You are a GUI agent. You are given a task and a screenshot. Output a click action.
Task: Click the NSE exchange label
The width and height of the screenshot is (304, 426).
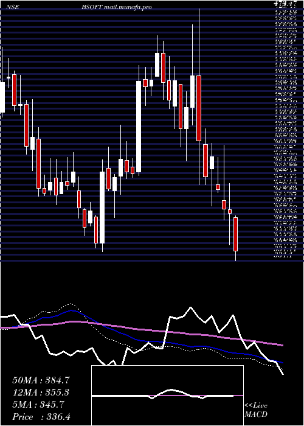tap(12, 7)
